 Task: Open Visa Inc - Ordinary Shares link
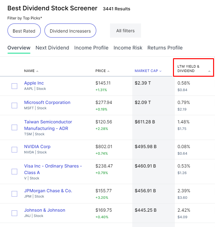(53, 169)
